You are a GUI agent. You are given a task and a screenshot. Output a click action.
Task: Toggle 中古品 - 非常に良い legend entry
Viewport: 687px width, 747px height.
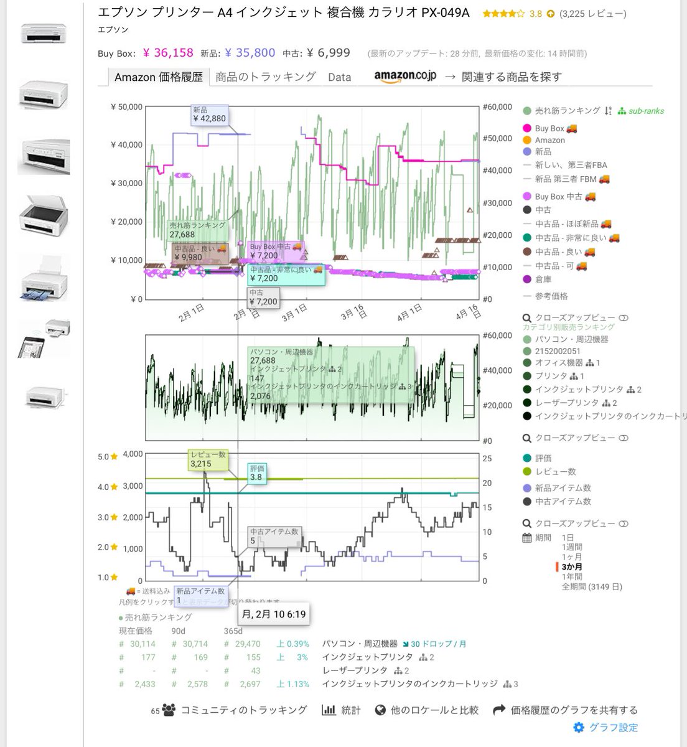point(571,238)
